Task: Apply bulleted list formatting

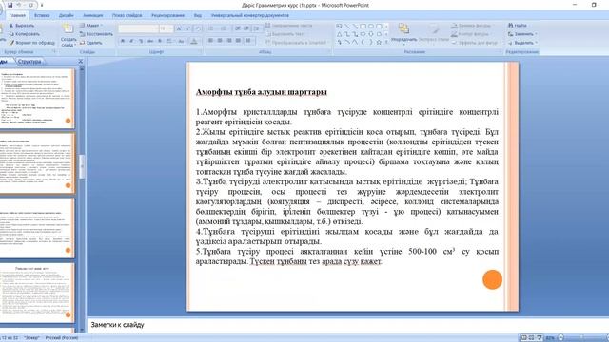Action: coord(211,28)
